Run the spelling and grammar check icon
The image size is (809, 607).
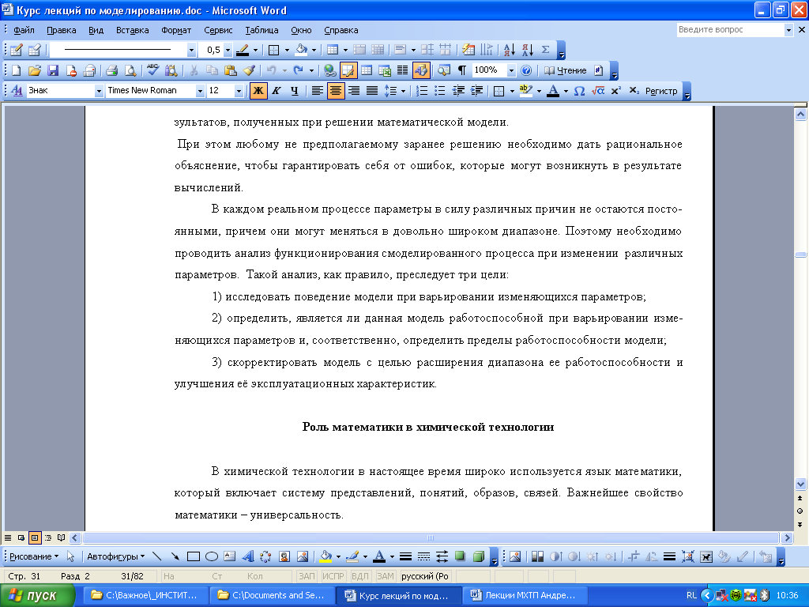(x=152, y=70)
